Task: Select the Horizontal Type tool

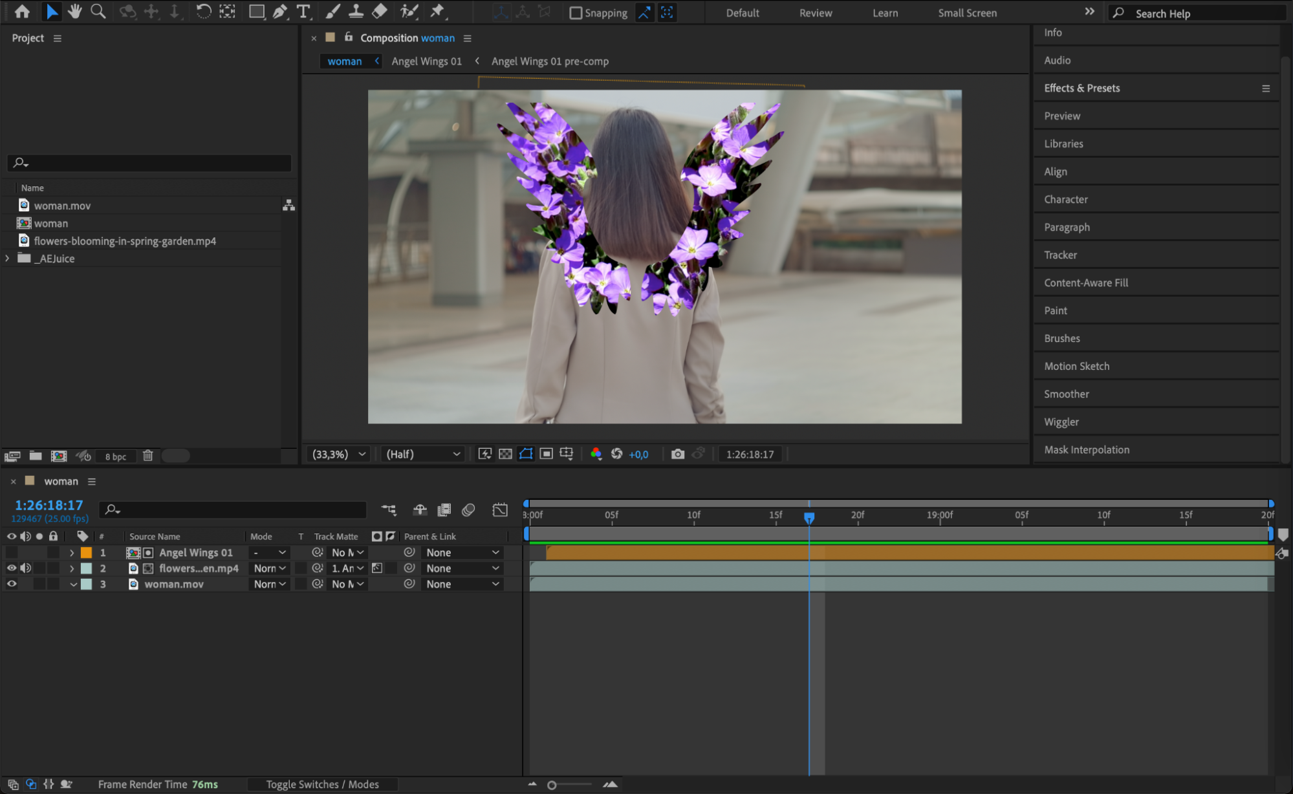Action: pyautogui.click(x=303, y=12)
